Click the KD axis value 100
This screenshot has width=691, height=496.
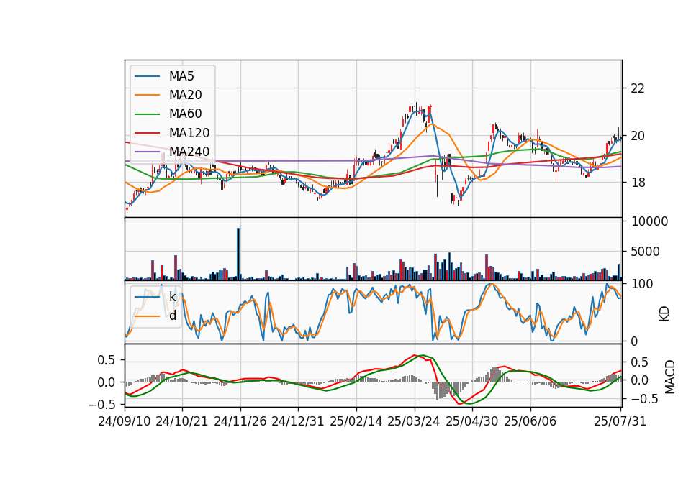coord(642,284)
